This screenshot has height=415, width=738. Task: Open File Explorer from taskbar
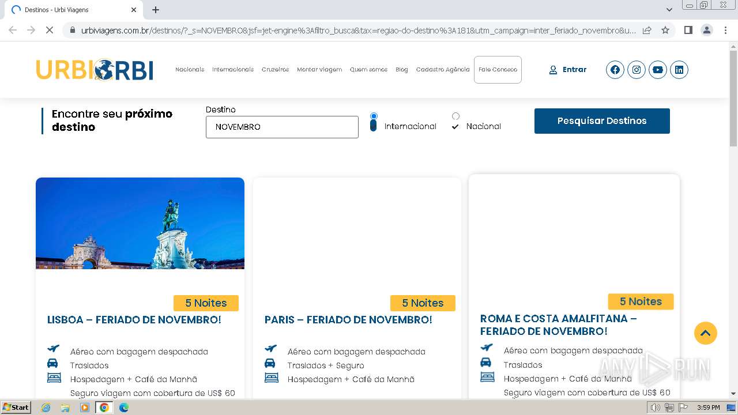(65, 408)
